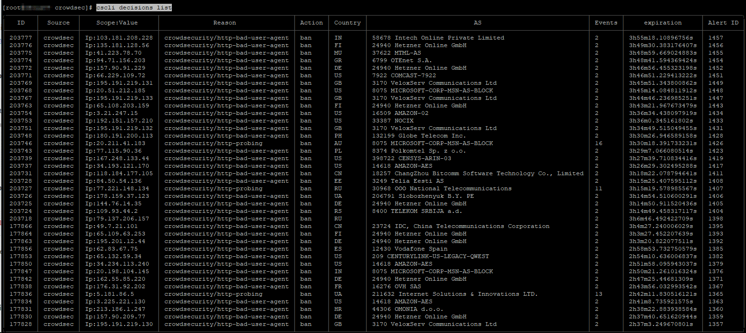
Task: Click alert ID 1357
Action: pos(715,324)
